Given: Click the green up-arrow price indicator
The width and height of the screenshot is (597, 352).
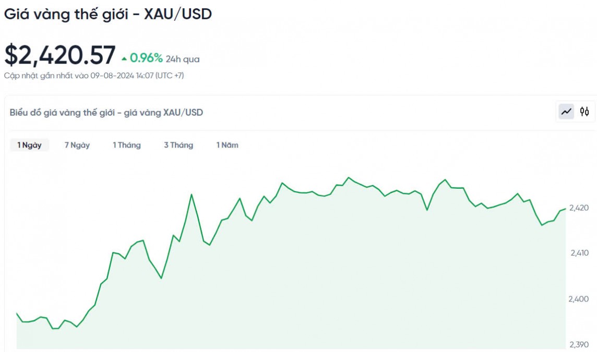Looking at the screenshot, I should point(124,58).
